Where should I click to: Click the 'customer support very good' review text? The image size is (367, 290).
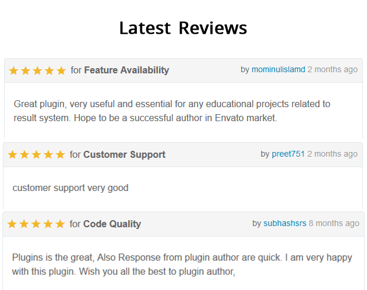tap(70, 188)
